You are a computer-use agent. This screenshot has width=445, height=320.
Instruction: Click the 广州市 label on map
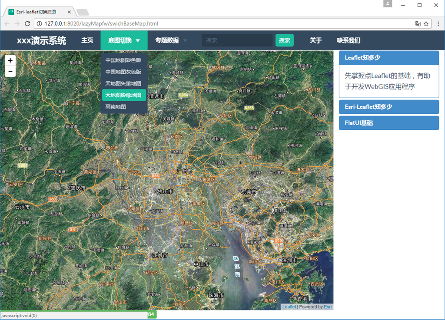pyautogui.click(x=184, y=171)
